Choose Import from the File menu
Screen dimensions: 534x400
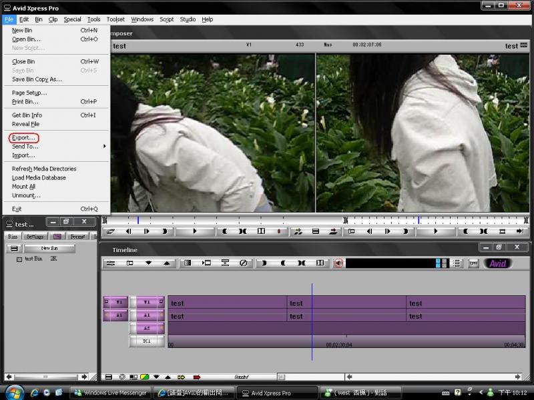(23, 155)
